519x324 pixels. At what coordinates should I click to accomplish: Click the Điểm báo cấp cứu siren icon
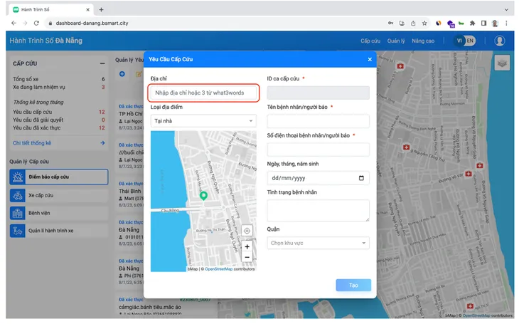pyautogui.click(x=18, y=177)
